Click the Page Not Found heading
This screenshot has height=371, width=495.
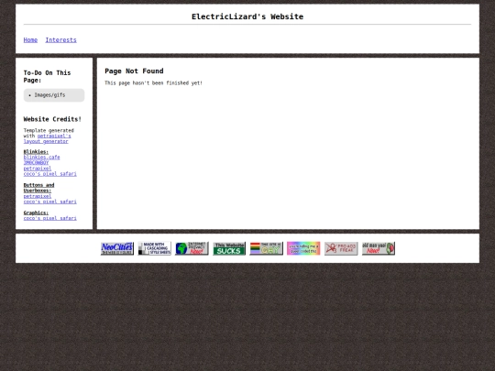pos(134,71)
